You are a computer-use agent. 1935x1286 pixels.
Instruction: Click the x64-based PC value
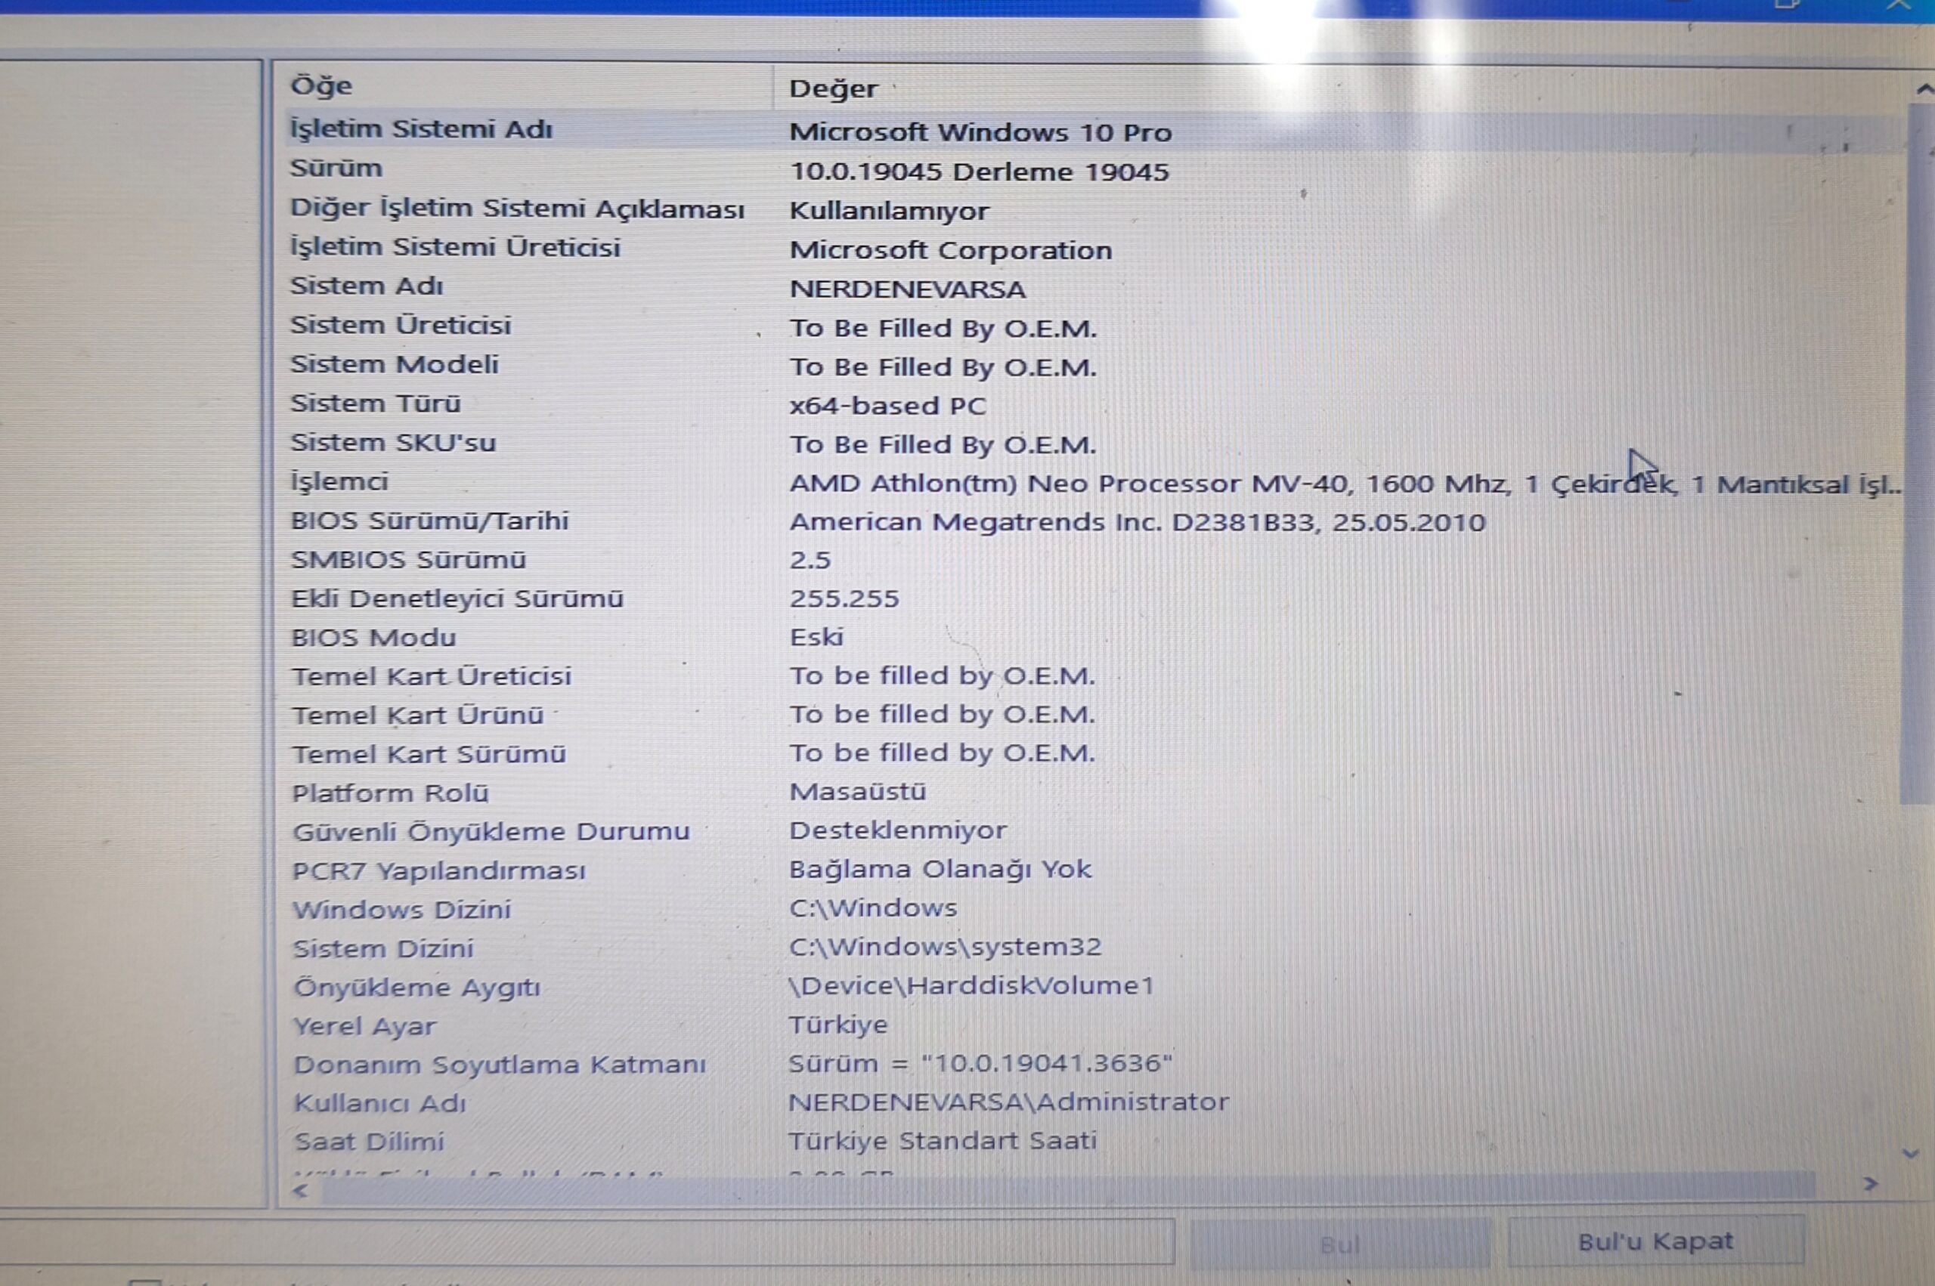pos(887,406)
